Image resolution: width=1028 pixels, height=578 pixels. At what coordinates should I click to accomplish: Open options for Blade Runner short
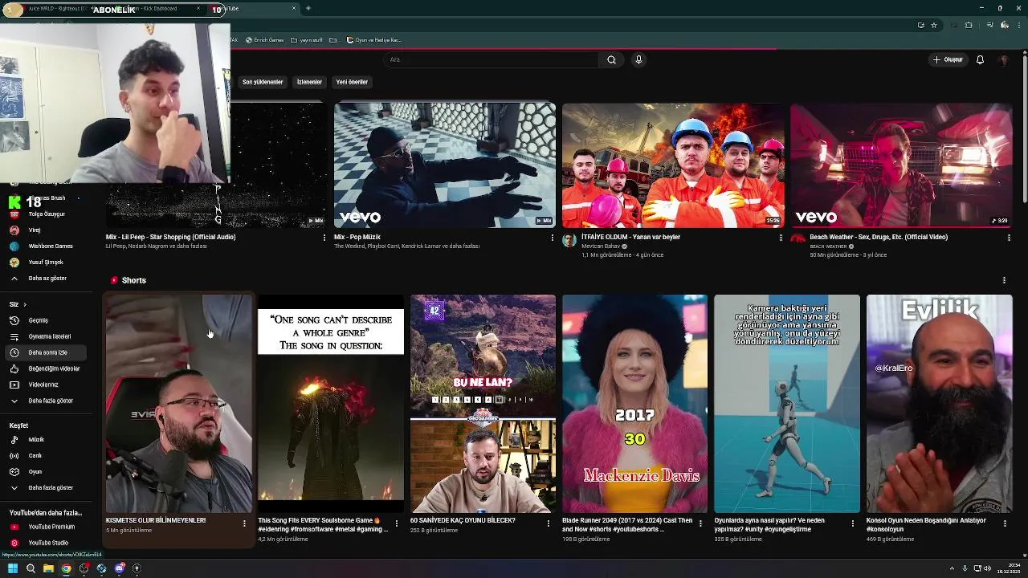(x=700, y=523)
